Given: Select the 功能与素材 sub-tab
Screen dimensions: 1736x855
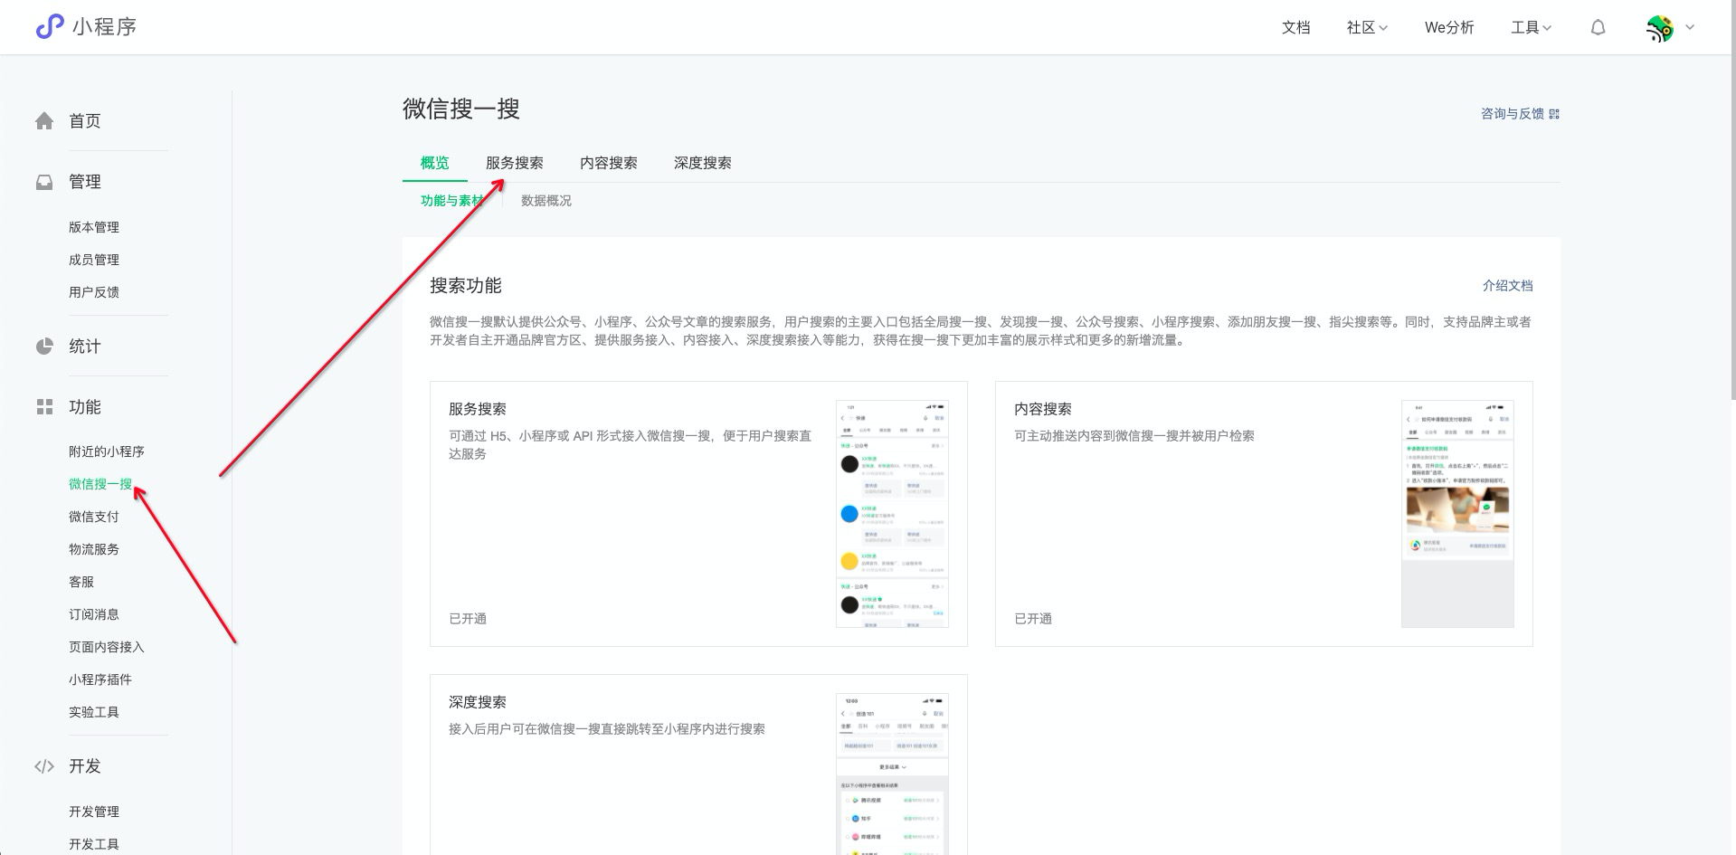Looking at the screenshot, I should click(451, 201).
